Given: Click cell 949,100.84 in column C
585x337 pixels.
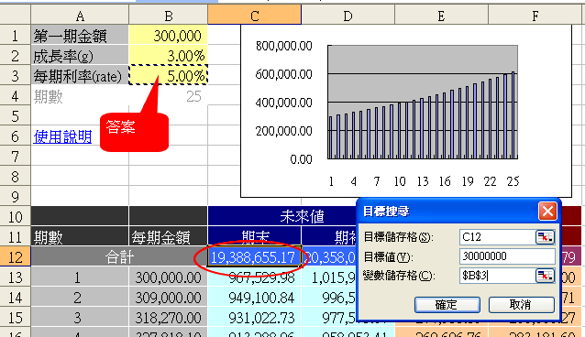Looking at the screenshot, I should [254, 298].
